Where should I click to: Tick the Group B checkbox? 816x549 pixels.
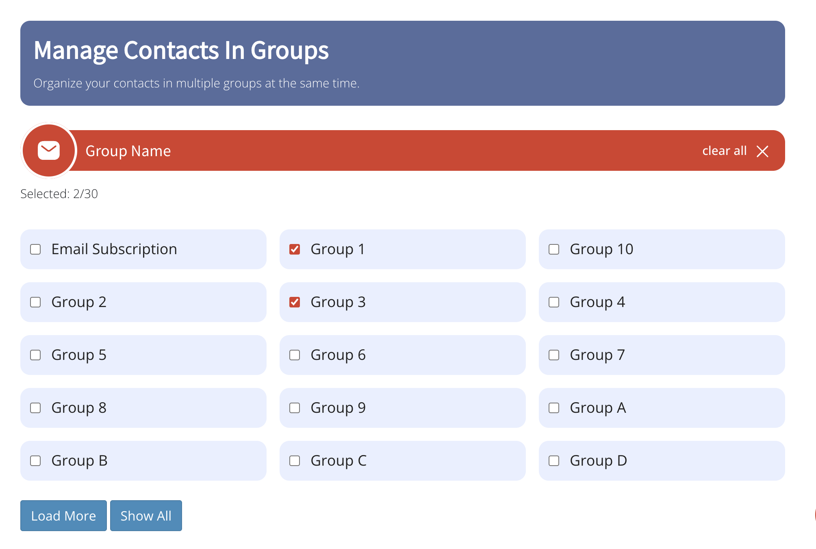tap(35, 460)
